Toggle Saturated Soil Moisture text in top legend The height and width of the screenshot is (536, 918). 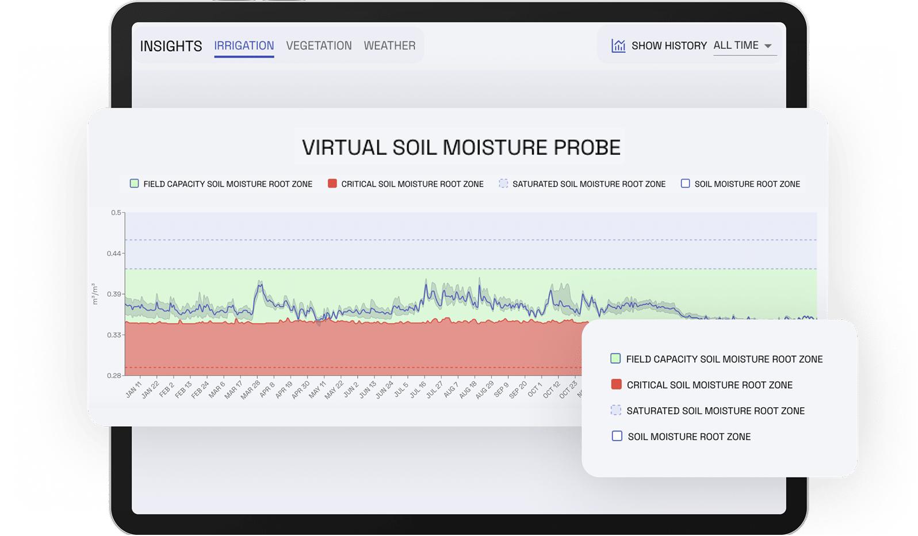589,184
